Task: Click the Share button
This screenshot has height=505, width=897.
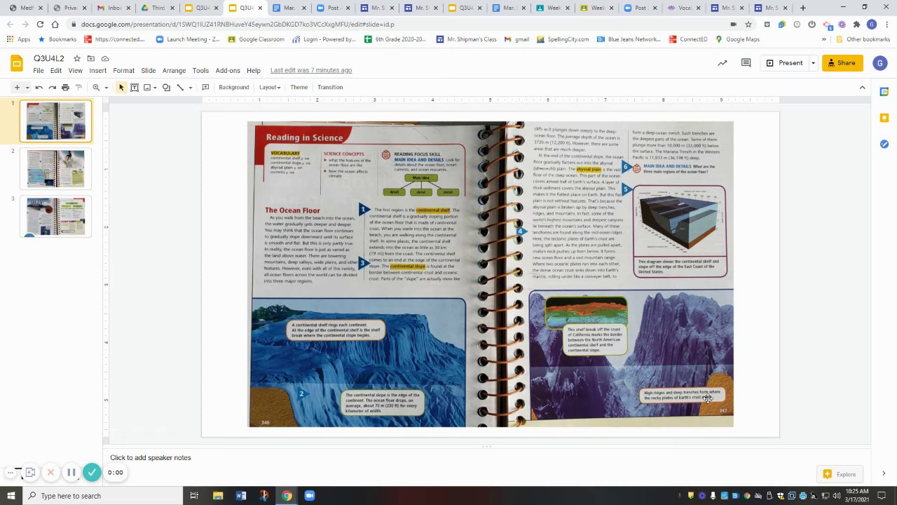Action: coord(842,63)
